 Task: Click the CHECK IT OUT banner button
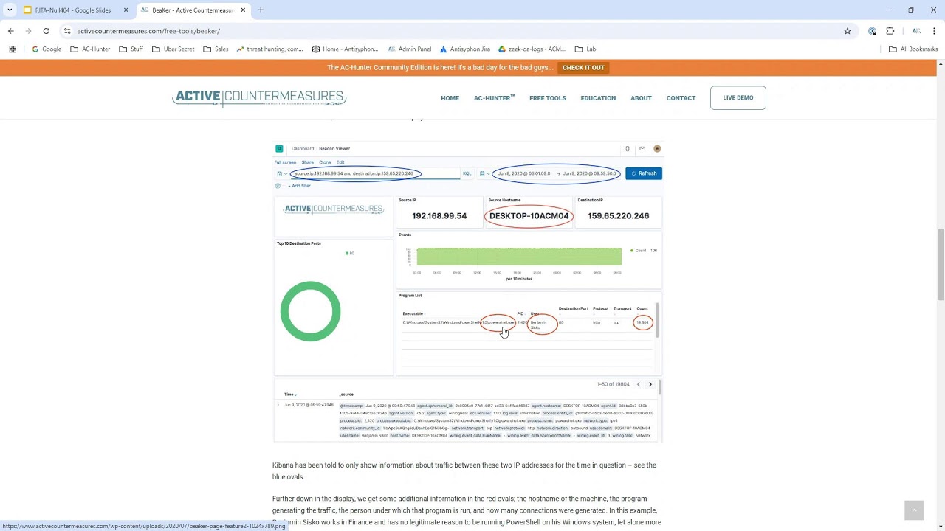coord(583,68)
